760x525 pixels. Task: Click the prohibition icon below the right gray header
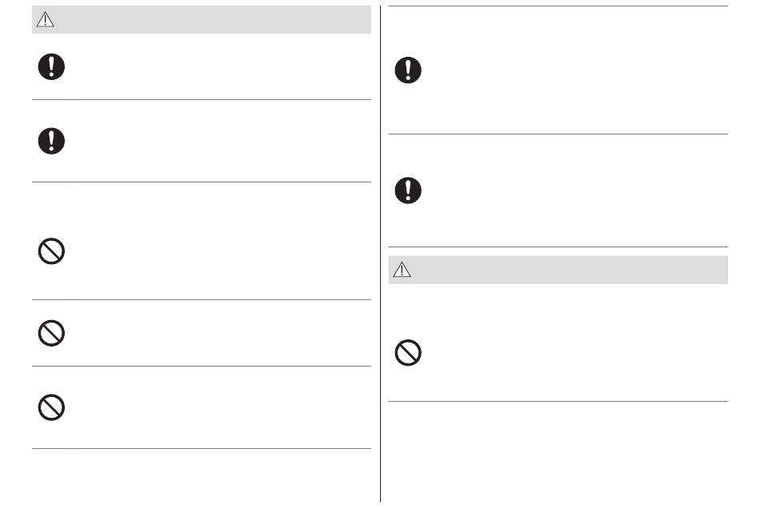coord(408,352)
